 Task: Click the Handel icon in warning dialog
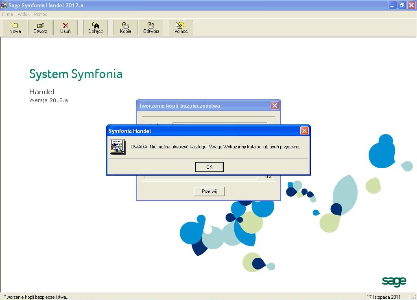(118, 147)
